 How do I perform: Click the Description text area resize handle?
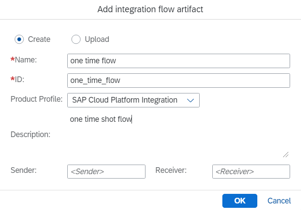[x=286, y=154]
